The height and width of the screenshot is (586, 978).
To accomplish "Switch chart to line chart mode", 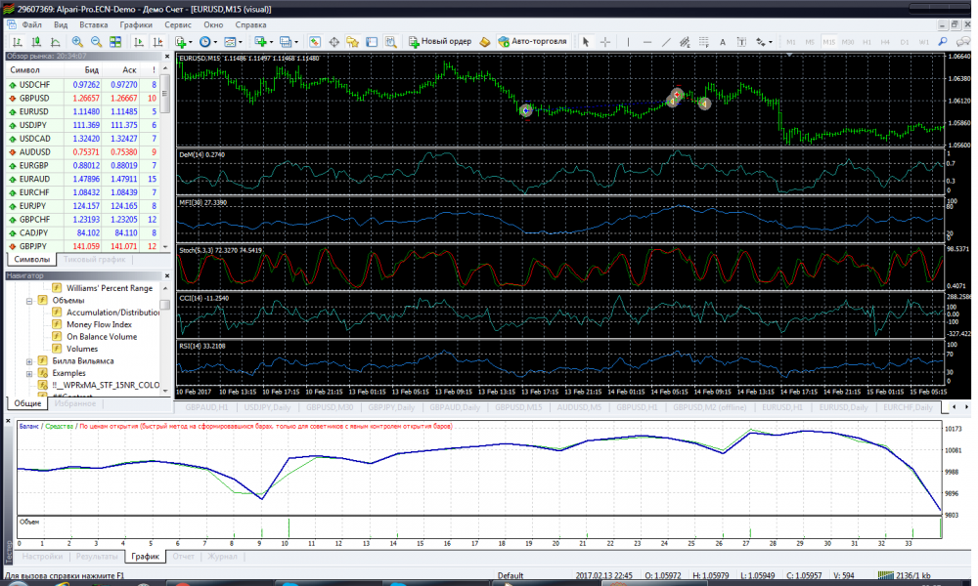I will pos(56,42).
